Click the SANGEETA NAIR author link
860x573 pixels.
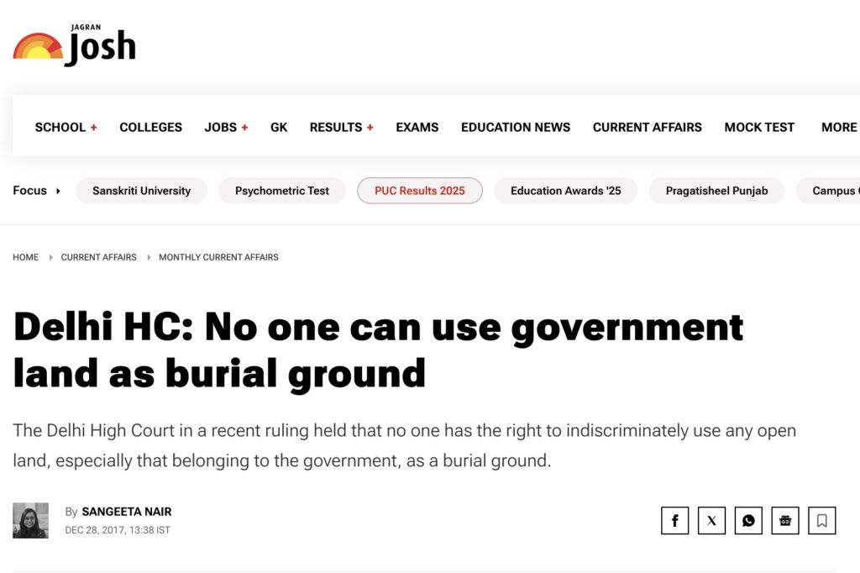(x=126, y=512)
